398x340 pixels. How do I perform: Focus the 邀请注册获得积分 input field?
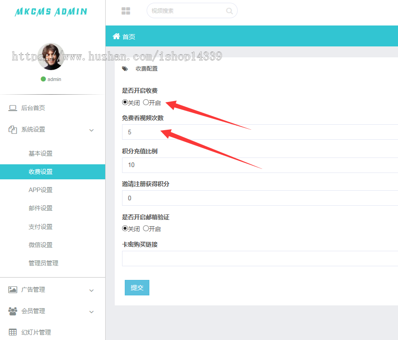pos(260,198)
